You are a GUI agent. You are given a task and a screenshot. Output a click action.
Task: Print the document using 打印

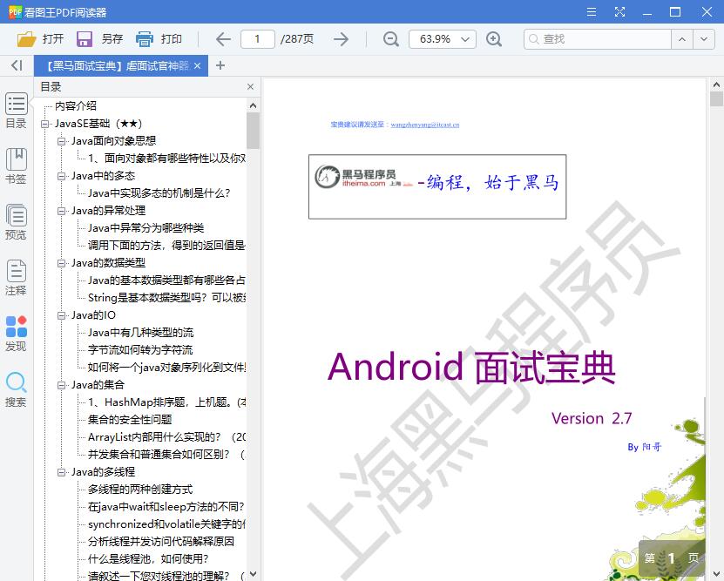(x=159, y=39)
